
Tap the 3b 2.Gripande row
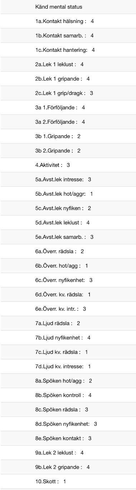[x=68, y=151]
